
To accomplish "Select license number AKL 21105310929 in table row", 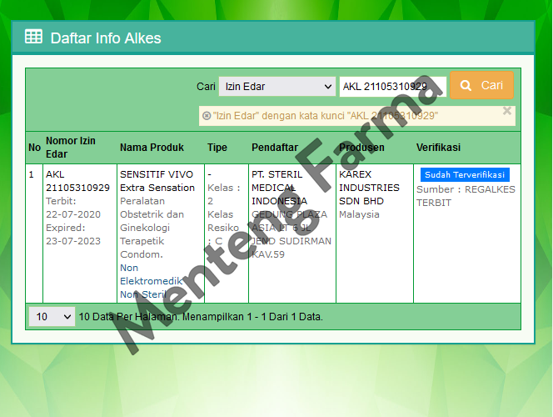I will coord(77,181).
